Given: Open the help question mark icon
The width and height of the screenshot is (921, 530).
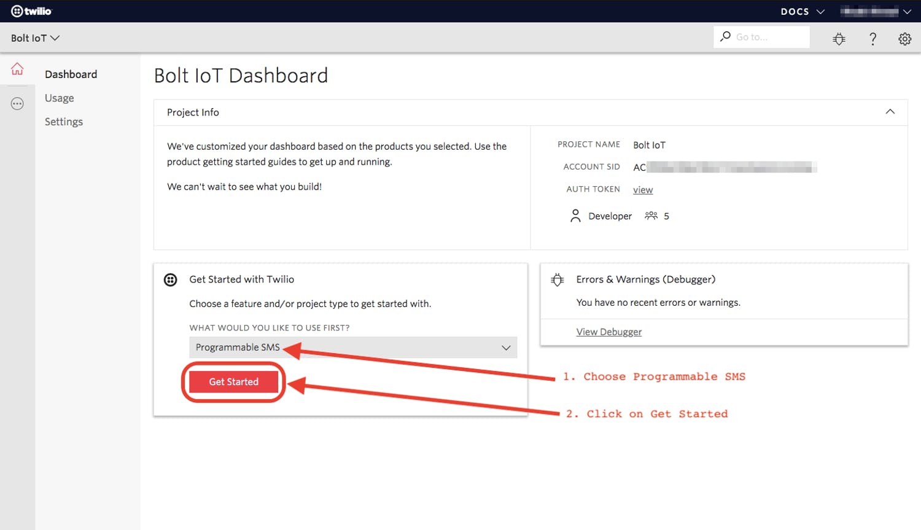Looking at the screenshot, I should (872, 39).
